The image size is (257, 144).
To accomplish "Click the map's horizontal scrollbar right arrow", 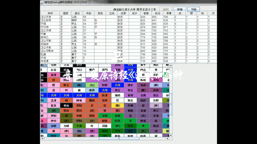I will pyautogui.click(x=168, y=139).
